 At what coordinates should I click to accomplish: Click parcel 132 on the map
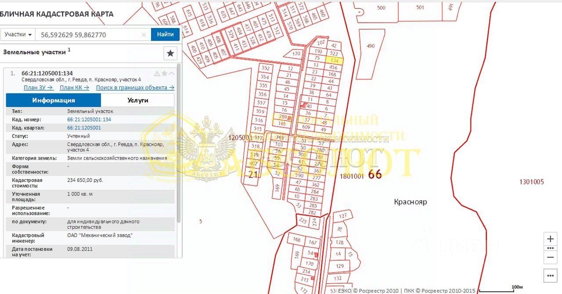point(337,278)
